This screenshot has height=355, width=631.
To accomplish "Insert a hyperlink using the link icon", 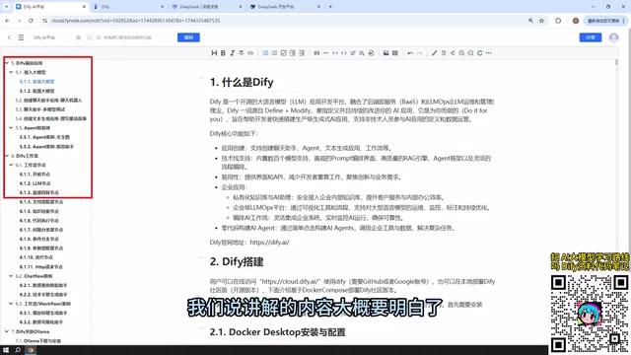I will pyautogui.click(x=250, y=53).
